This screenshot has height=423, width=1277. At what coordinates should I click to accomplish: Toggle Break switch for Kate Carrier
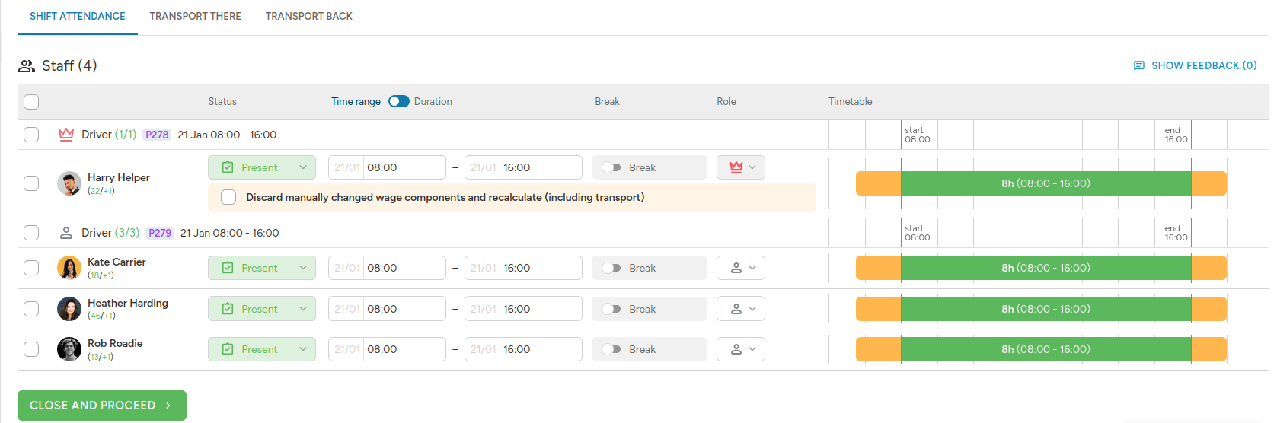(611, 268)
